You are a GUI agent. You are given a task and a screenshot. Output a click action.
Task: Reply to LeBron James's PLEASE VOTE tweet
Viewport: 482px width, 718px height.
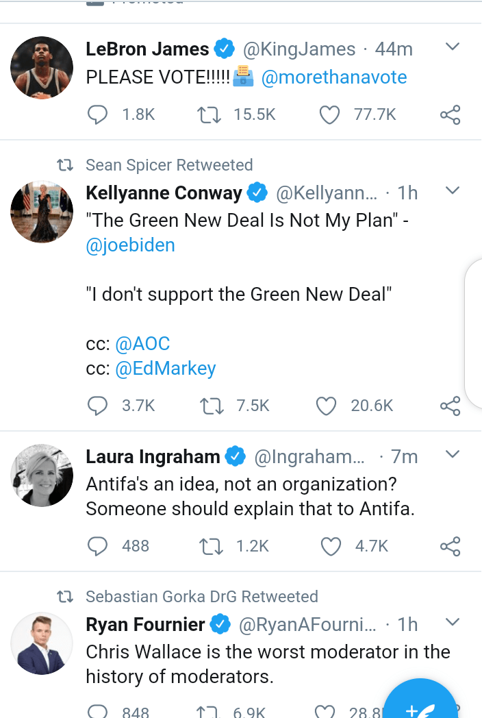coord(97,114)
